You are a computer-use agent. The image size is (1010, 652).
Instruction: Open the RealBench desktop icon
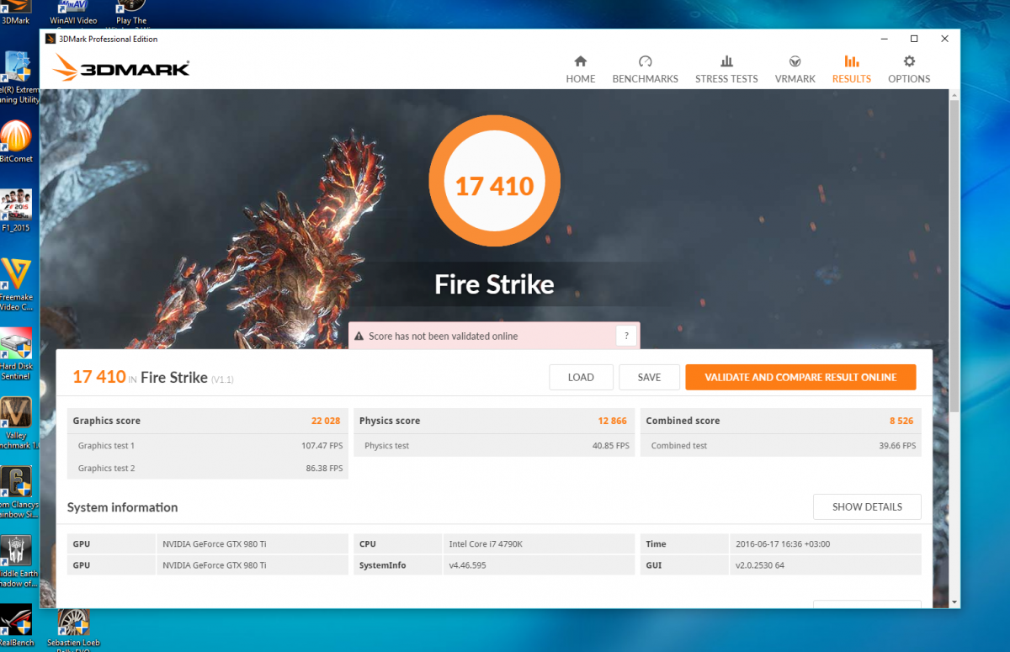point(16,626)
